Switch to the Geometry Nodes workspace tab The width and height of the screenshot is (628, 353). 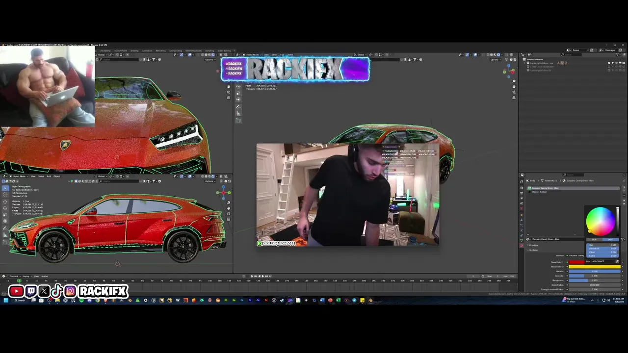pyautogui.click(x=193, y=50)
